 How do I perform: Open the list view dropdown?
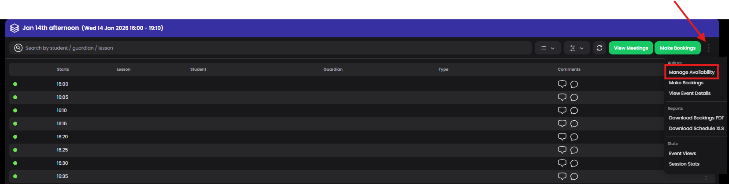point(548,48)
